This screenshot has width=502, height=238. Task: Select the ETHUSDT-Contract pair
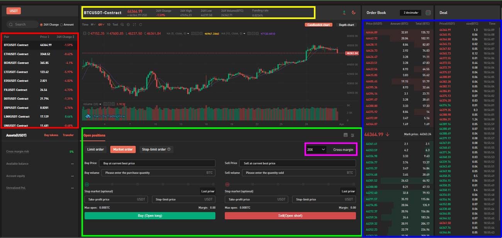pyautogui.click(x=39, y=54)
